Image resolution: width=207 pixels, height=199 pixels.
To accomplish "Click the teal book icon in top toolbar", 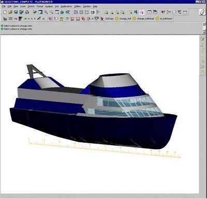I will [x=136, y=12].
